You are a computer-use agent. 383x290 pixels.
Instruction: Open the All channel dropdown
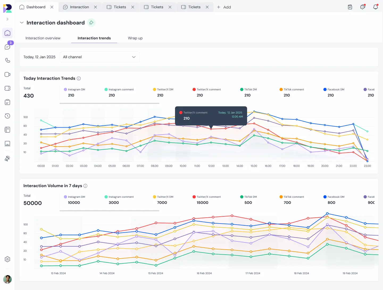click(99, 57)
